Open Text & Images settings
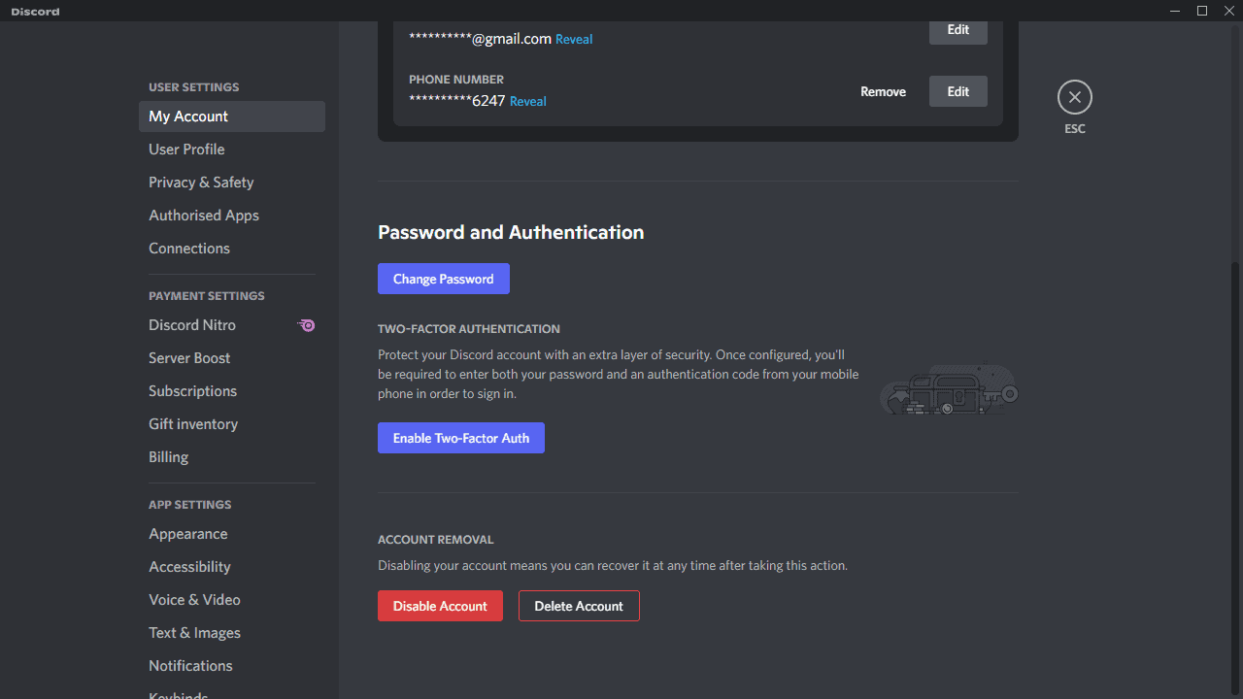This screenshot has height=699, width=1243. [x=231, y=633]
